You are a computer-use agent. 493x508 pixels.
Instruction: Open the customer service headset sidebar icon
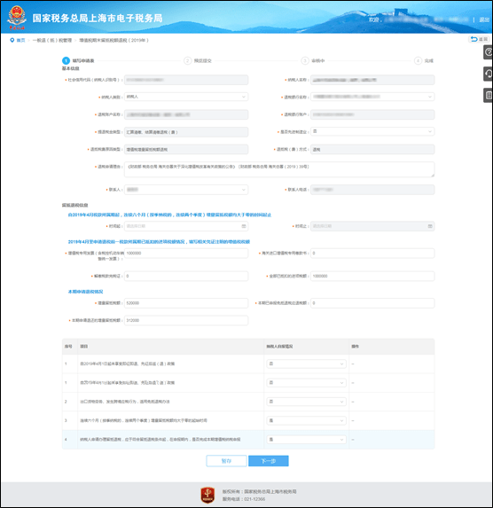pyautogui.click(x=489, y=74)
